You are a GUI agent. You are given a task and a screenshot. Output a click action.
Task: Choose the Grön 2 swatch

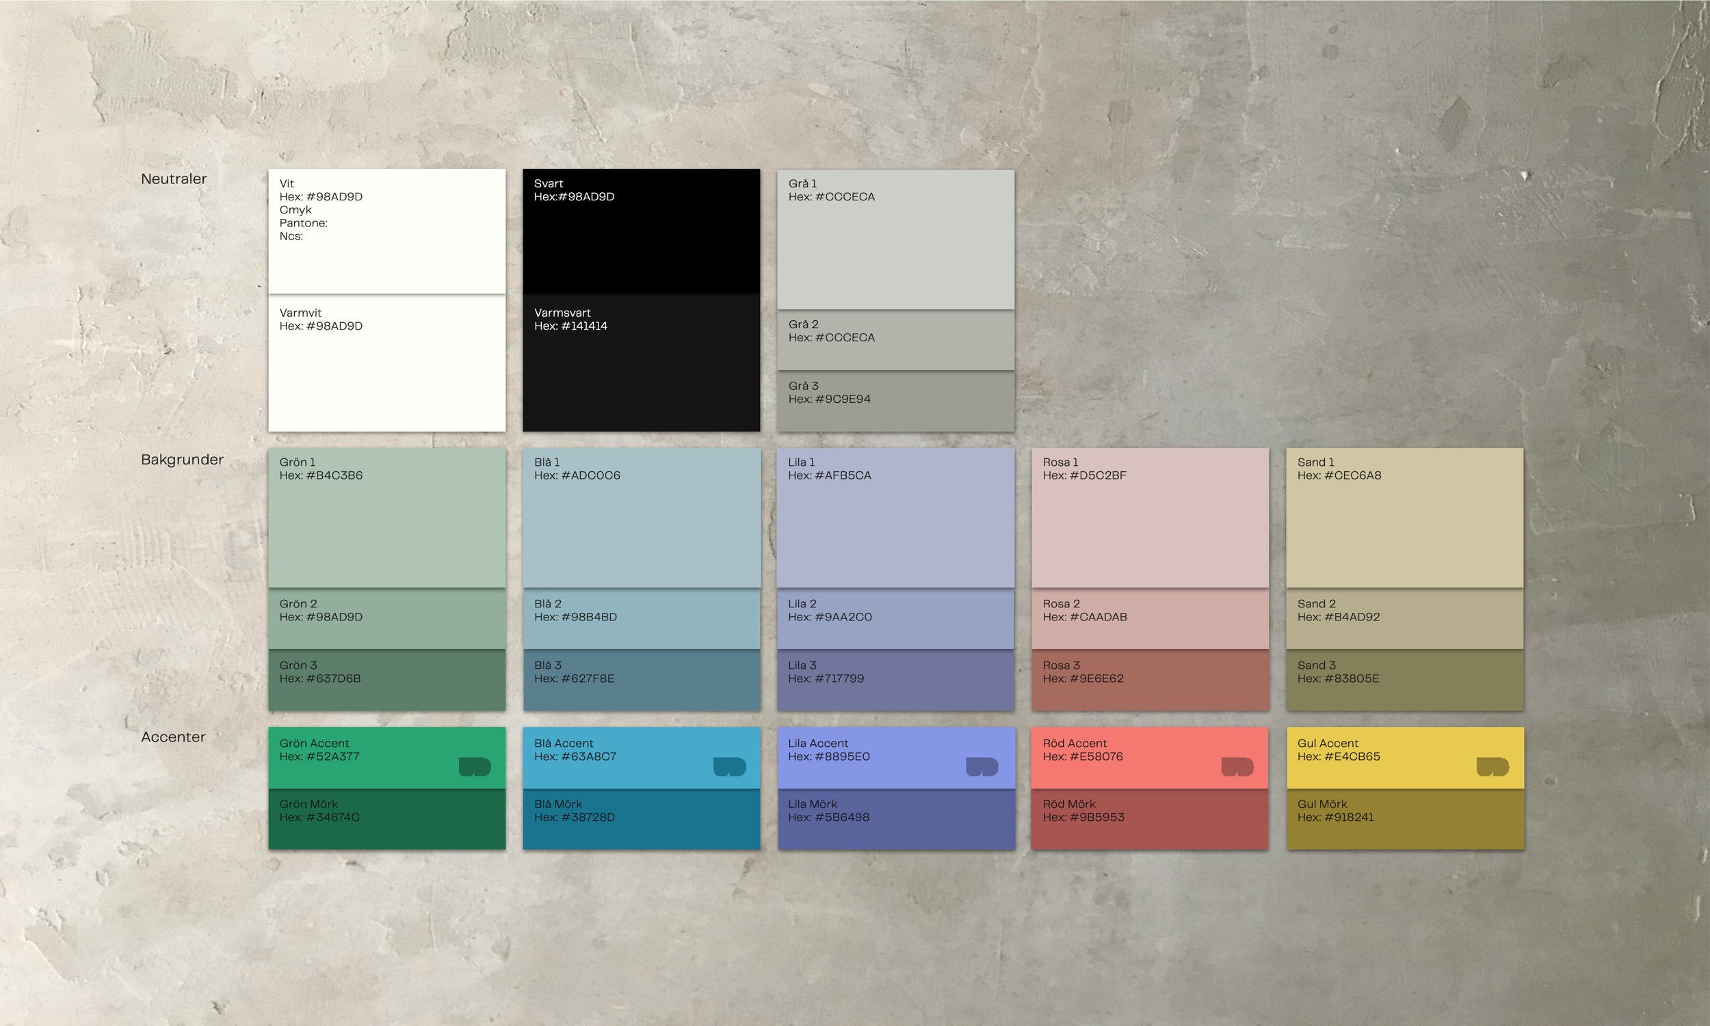[x=387, y=619]
